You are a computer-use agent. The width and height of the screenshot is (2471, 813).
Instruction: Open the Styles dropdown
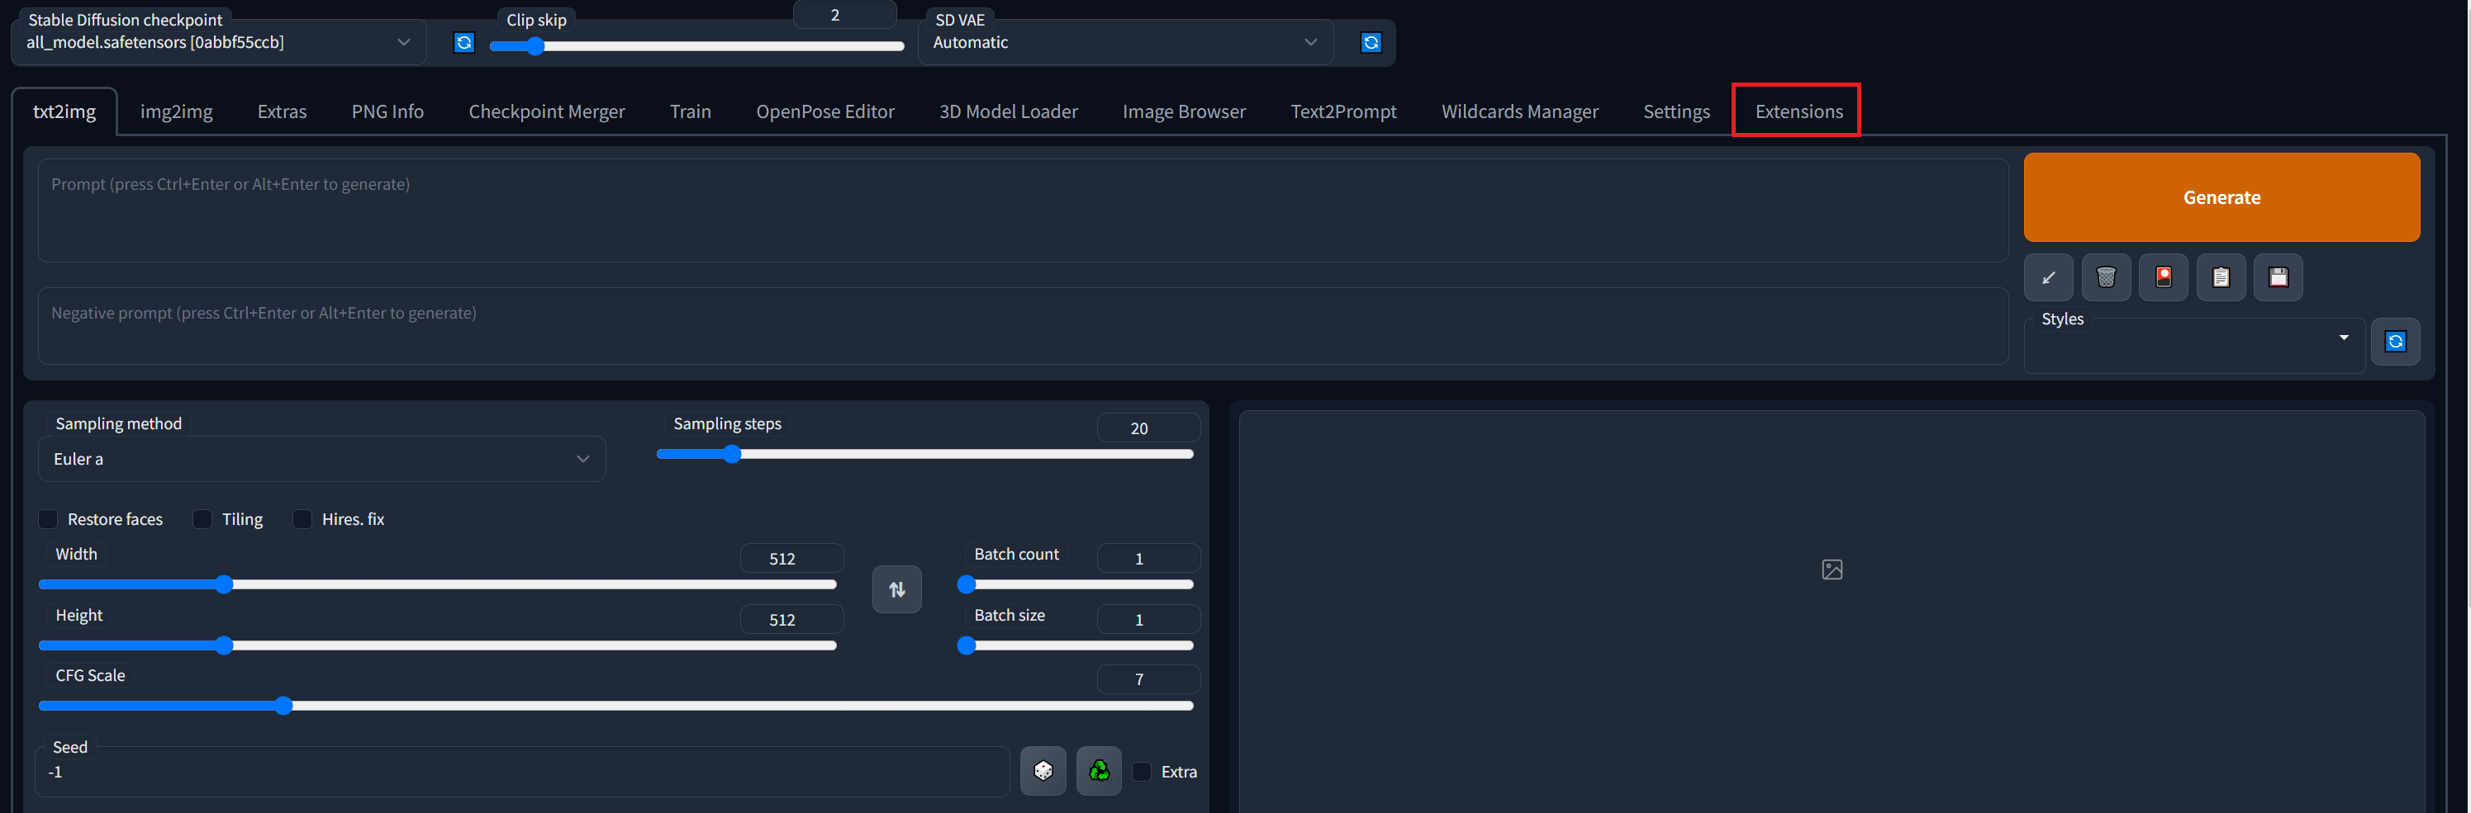2193,345
